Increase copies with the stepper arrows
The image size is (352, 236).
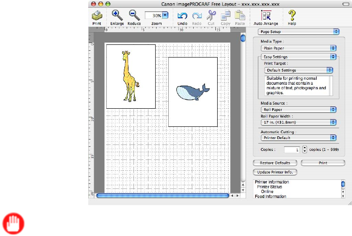[304, 148]
